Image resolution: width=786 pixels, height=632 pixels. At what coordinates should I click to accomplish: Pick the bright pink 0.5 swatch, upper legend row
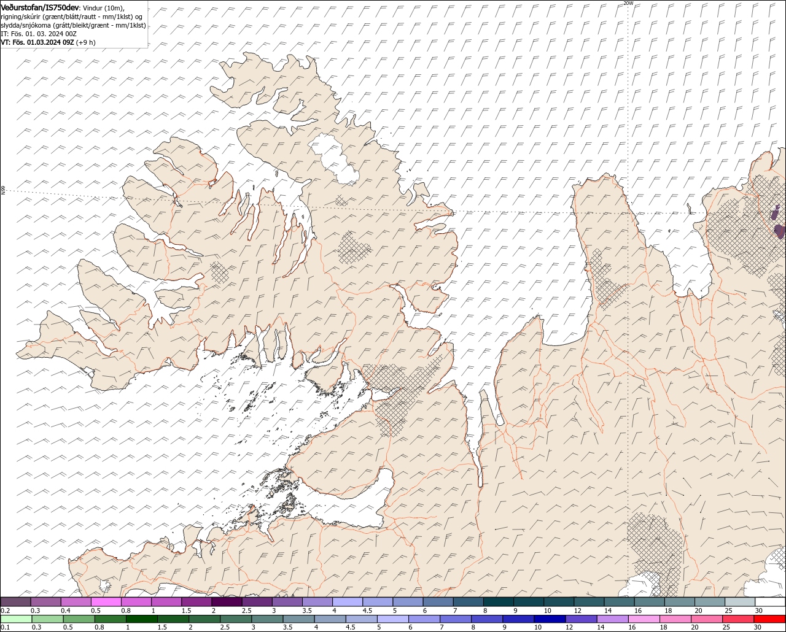point(106,602)
